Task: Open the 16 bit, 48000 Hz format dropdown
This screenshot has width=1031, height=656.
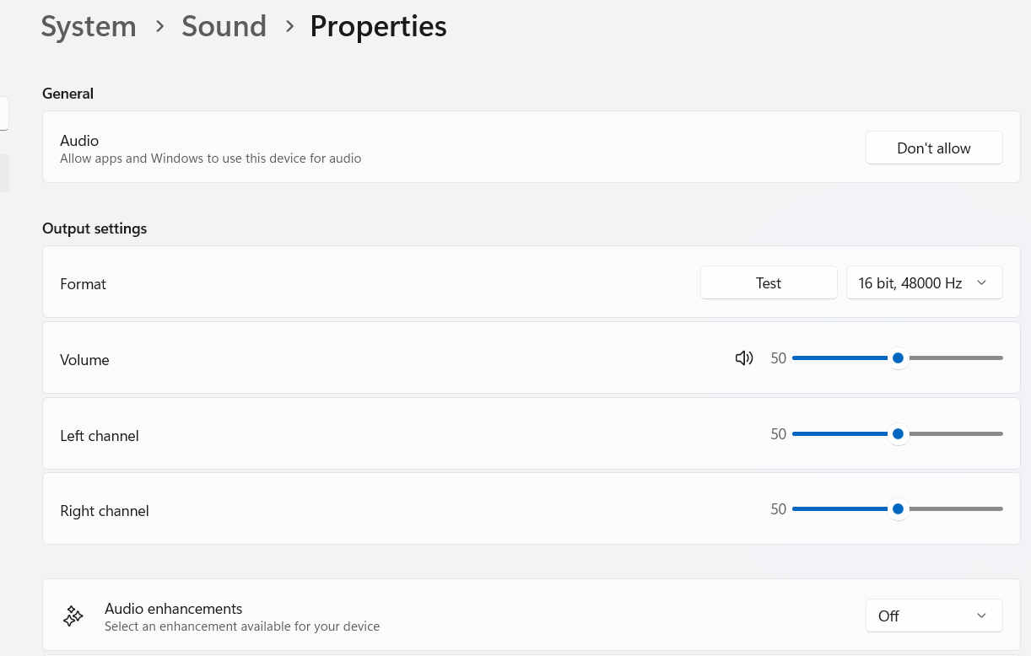Action: coord(924,283)
